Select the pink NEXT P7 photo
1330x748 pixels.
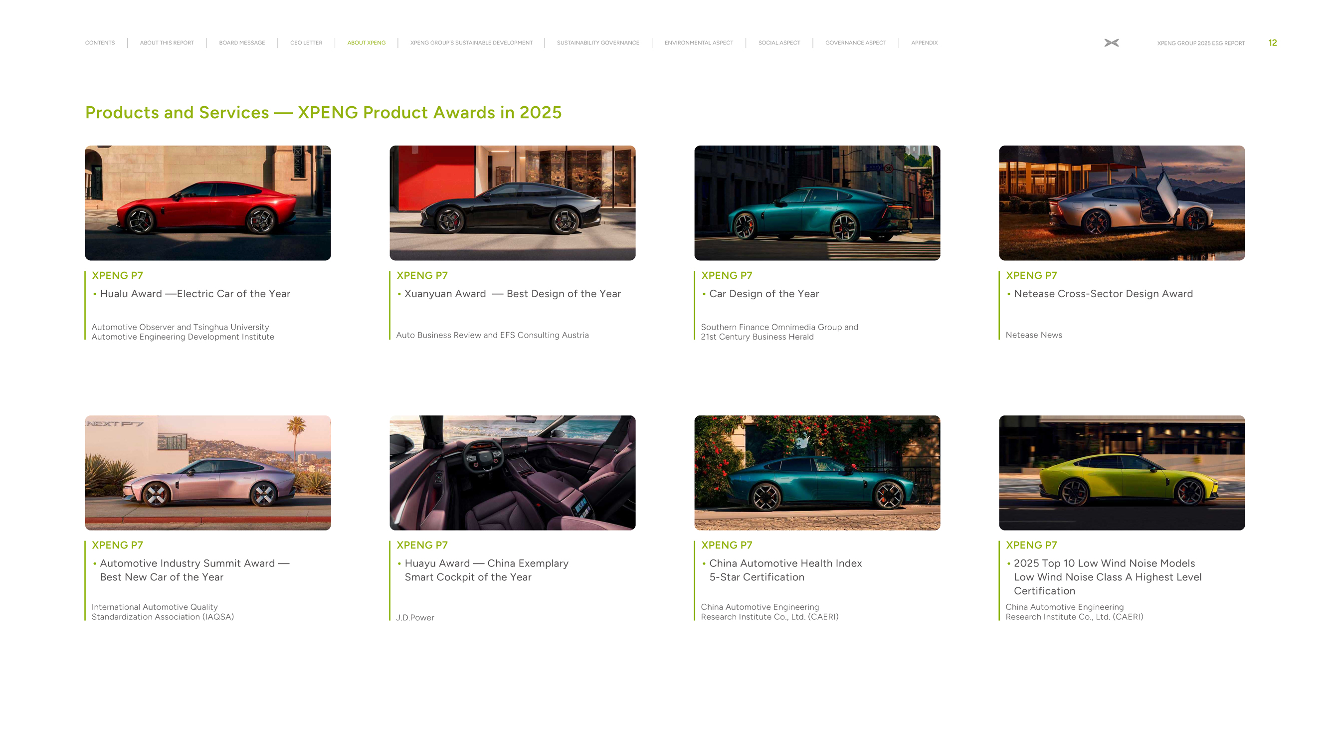[x=207, y=472]
